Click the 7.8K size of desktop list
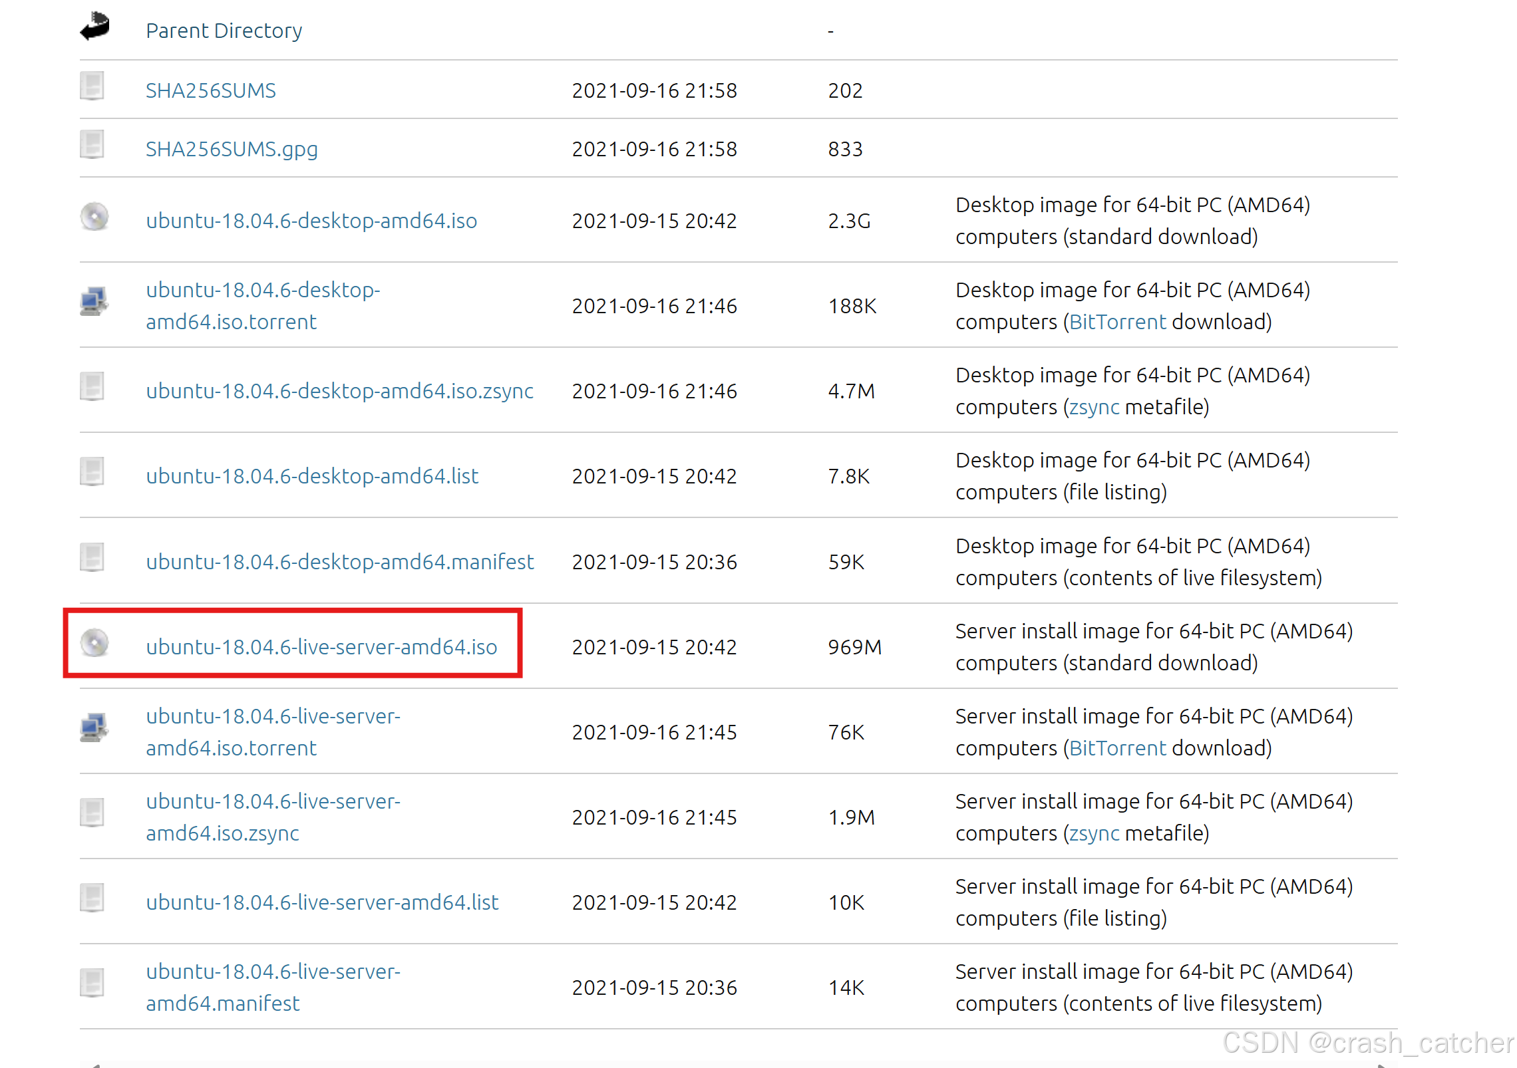The height and width of the screenshot is (1068, 1517). [x=849, y=476]
